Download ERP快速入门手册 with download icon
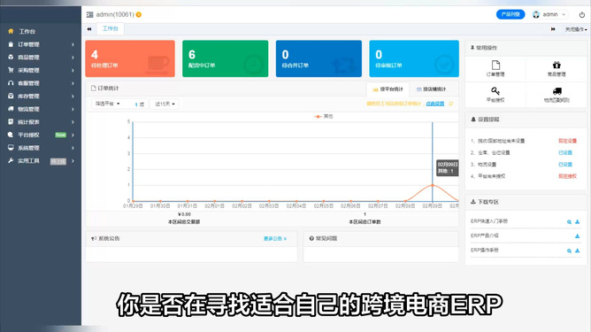Viewport: 591px width, 332px height. click(x=577, y=222)
